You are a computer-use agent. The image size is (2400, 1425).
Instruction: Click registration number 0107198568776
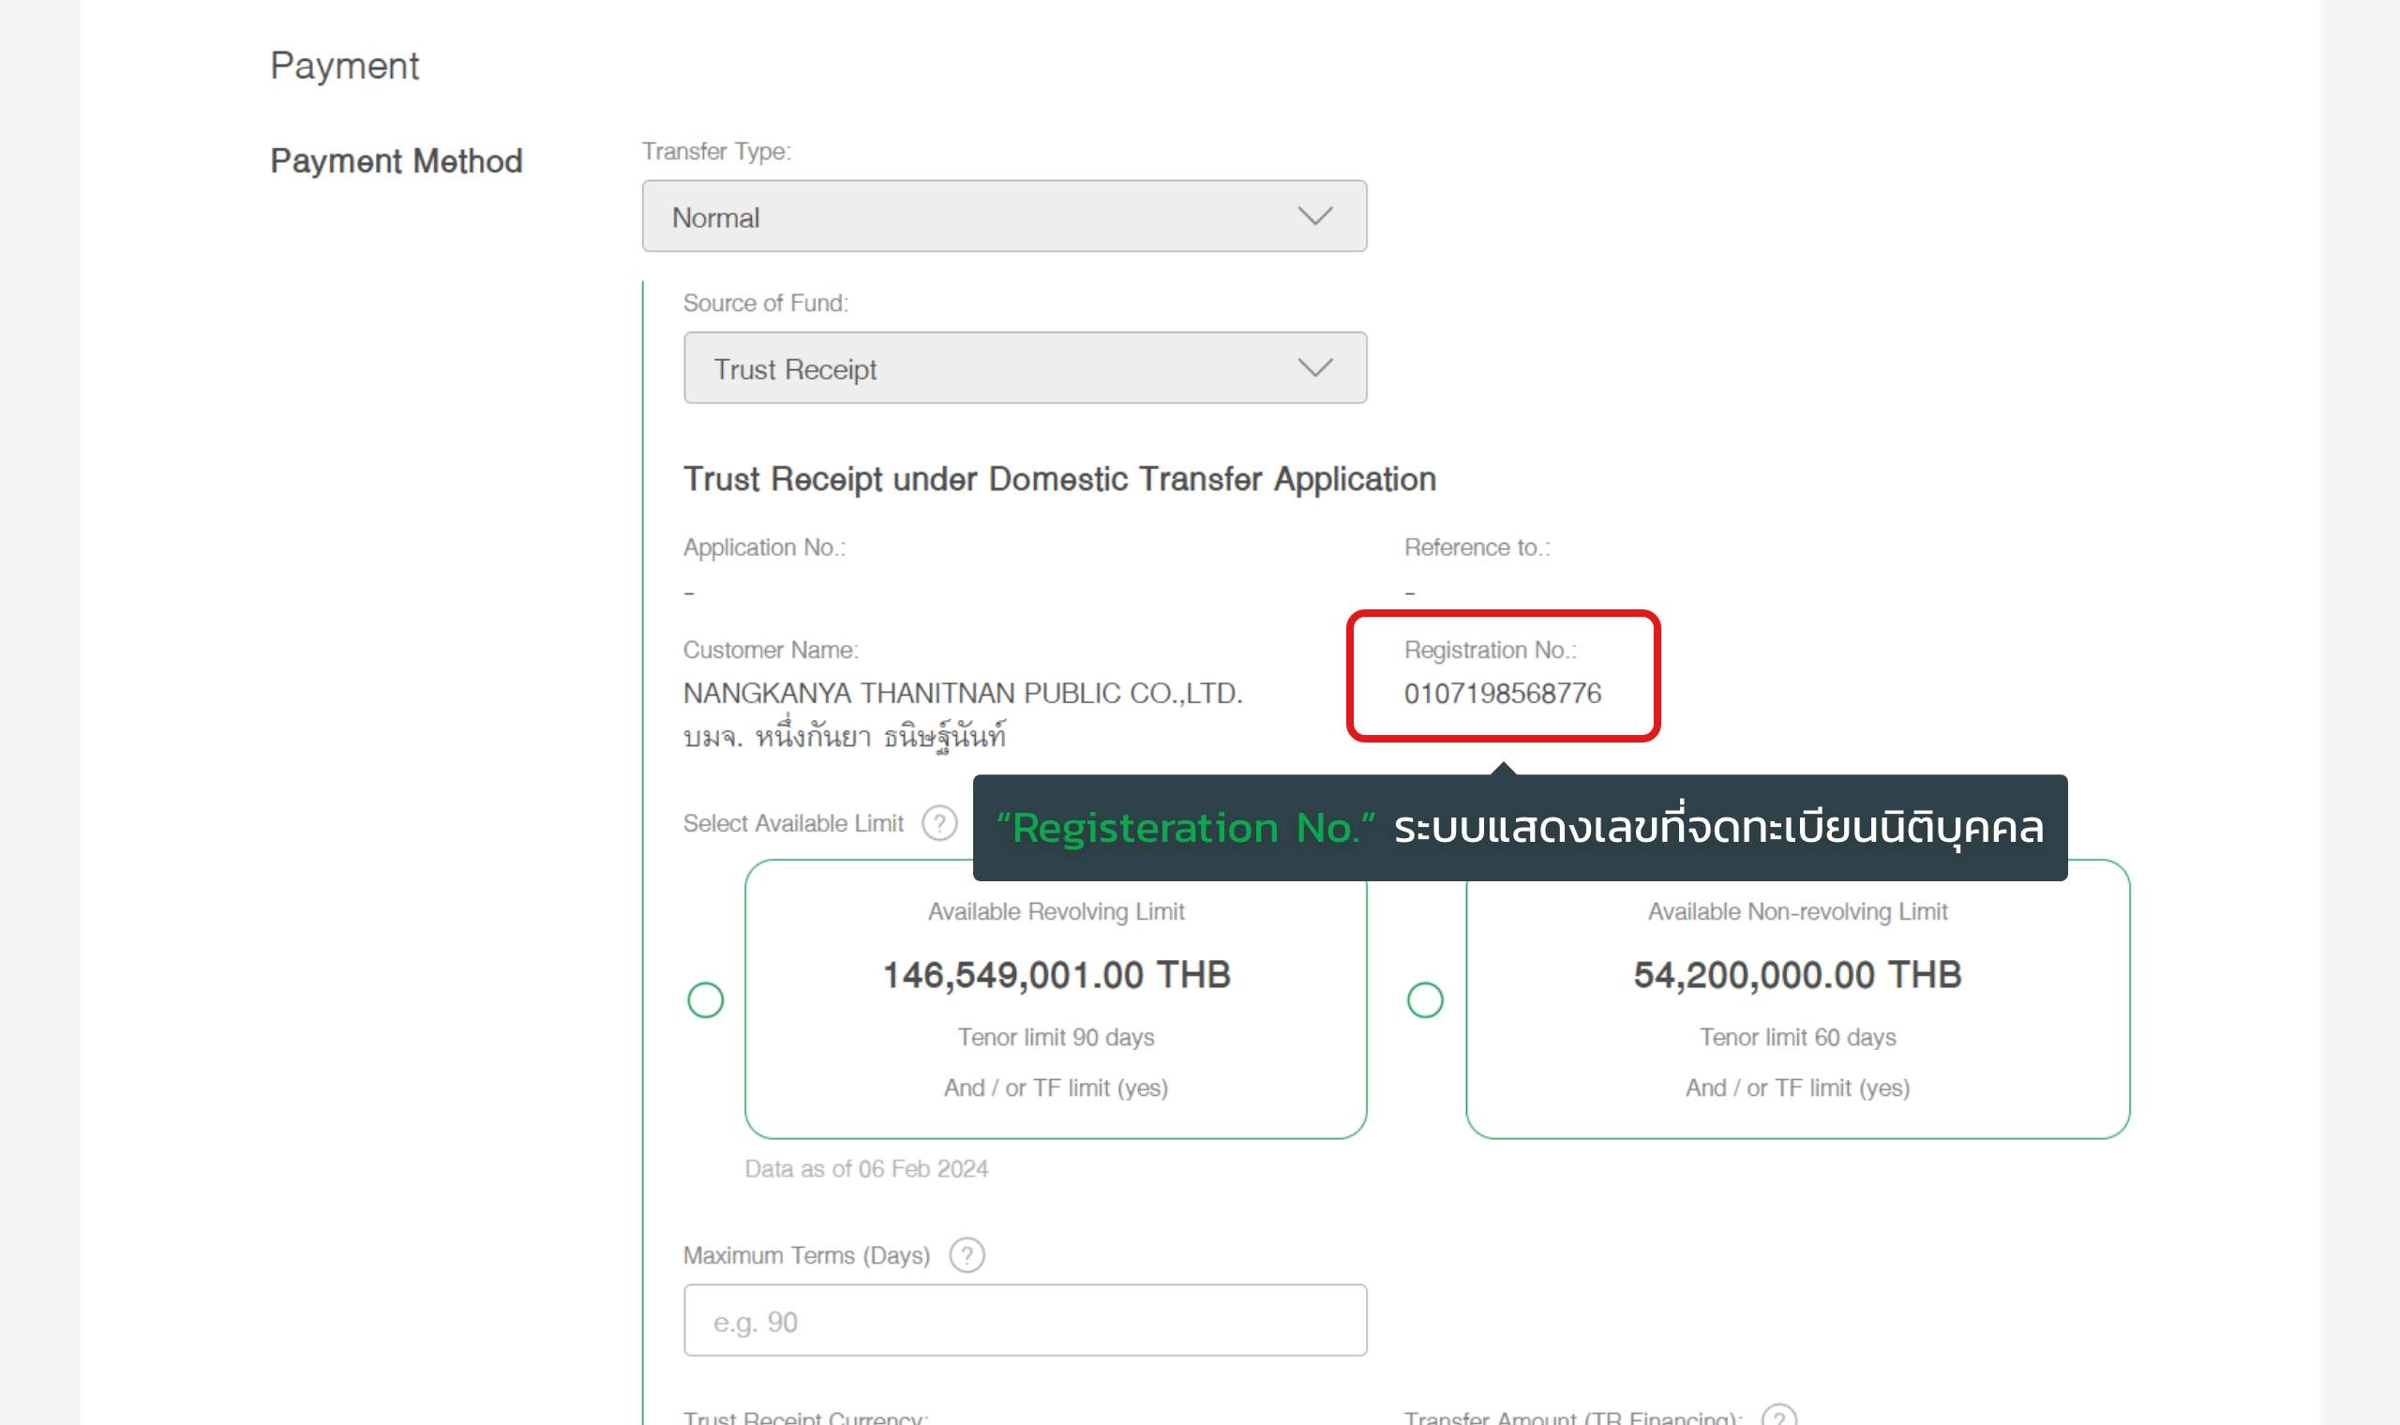pyautogui.click(x=1503, y=694)
